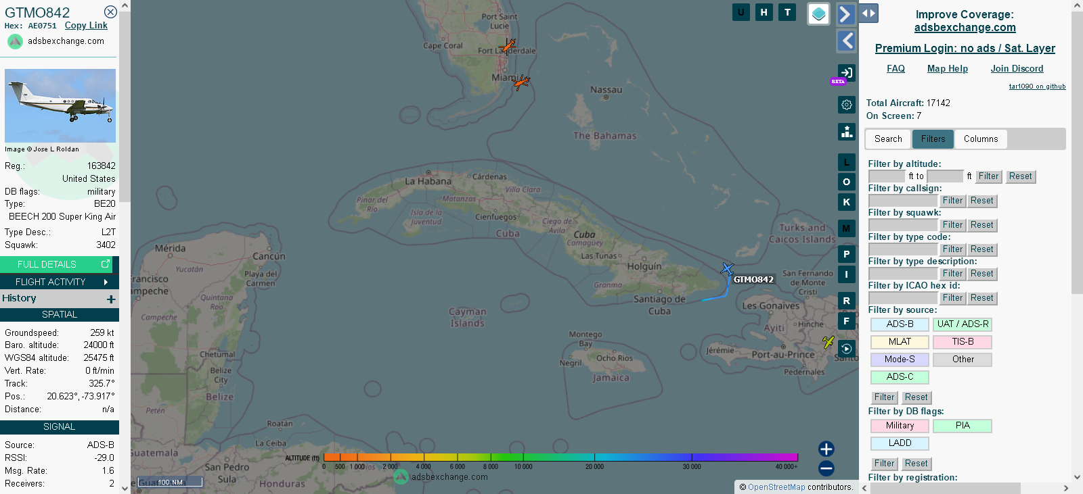Click the right panel horizontal scrollbar
Image resolution: width=1083 pixels, height=494 pixels.
click(945, 488)
